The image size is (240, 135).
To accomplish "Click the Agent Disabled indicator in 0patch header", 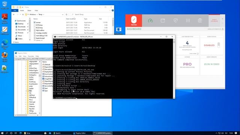I will [214, 21].
